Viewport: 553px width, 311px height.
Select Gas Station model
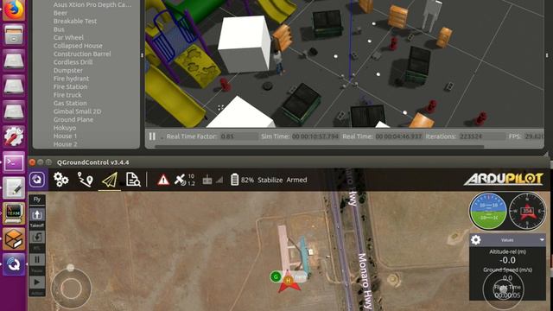(70, 104)
